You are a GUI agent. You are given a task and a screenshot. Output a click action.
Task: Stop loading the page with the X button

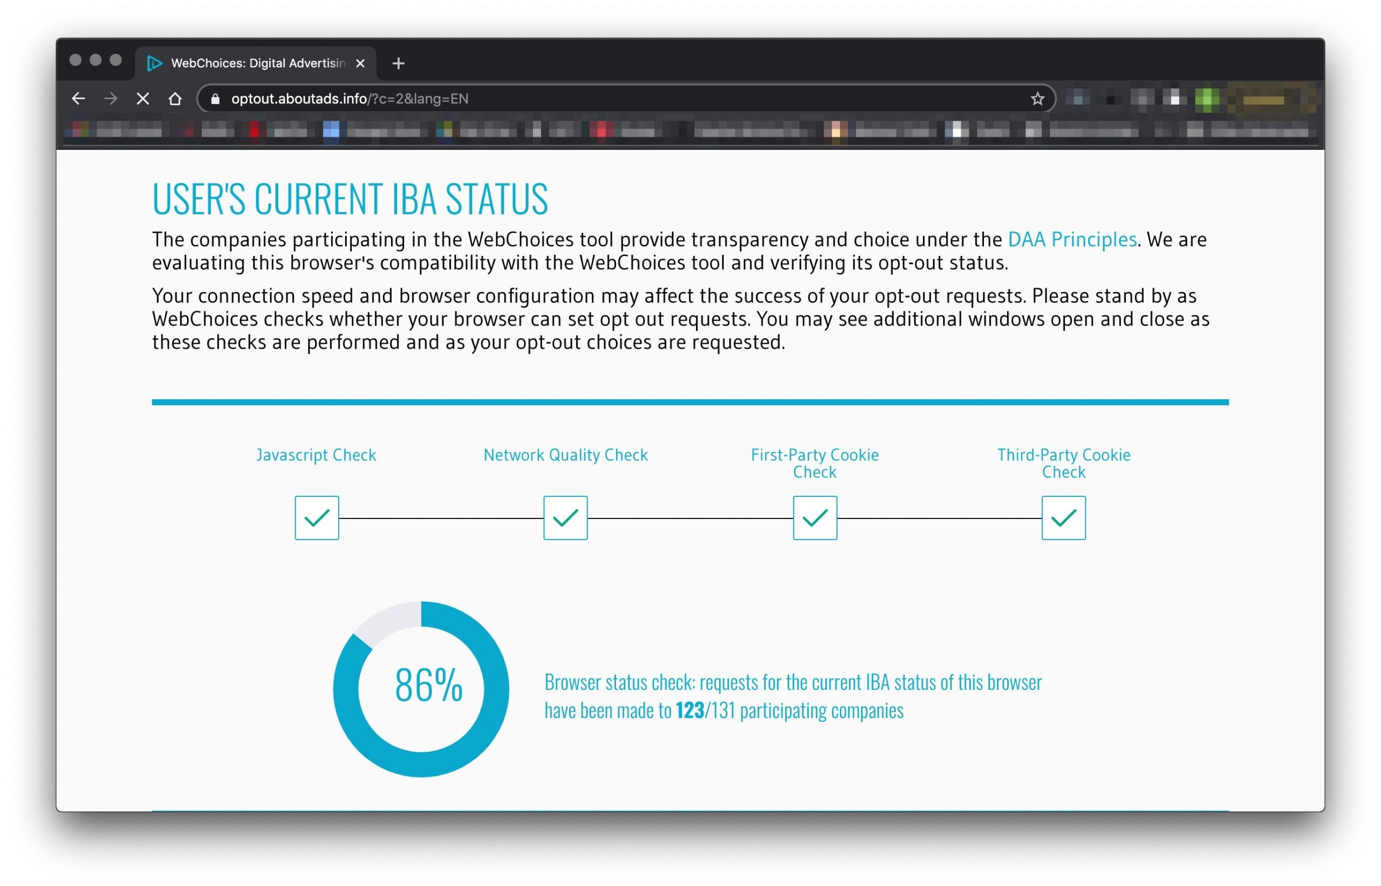(x=143, y=99)
